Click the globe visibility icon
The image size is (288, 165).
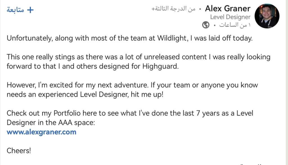(206, 25)
